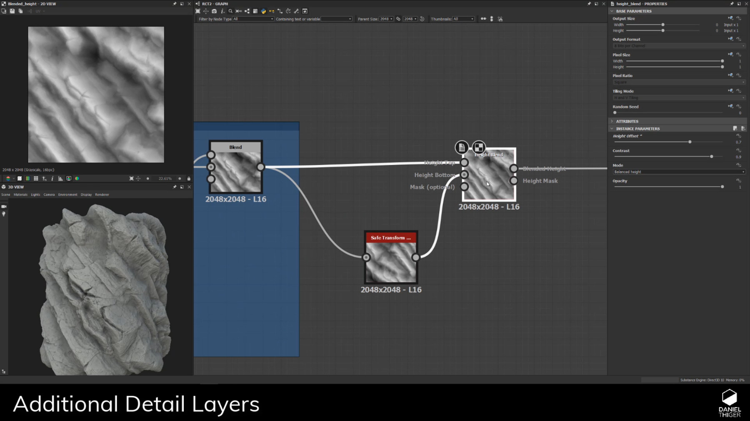This screenshot has height=421, width=750.
Task: Toggle the lock icon in 2D view toolbar
Action: coord(188,178)
